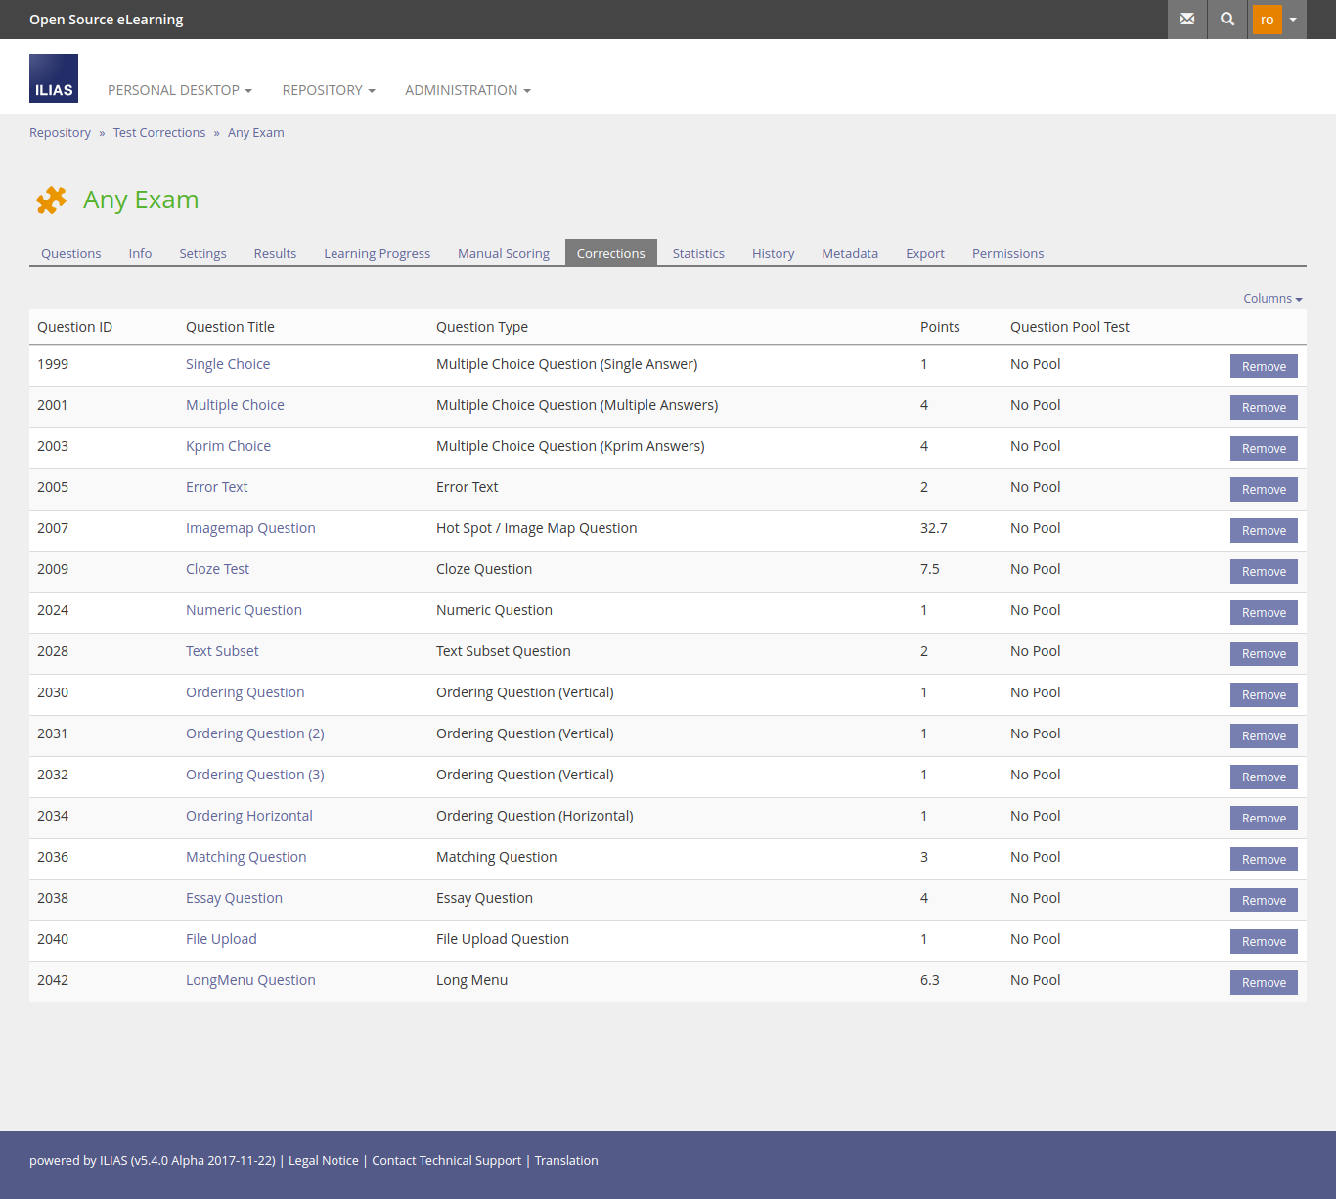
Task: Remove the Imagemap Question row
Action: [x=1264, y=531]
